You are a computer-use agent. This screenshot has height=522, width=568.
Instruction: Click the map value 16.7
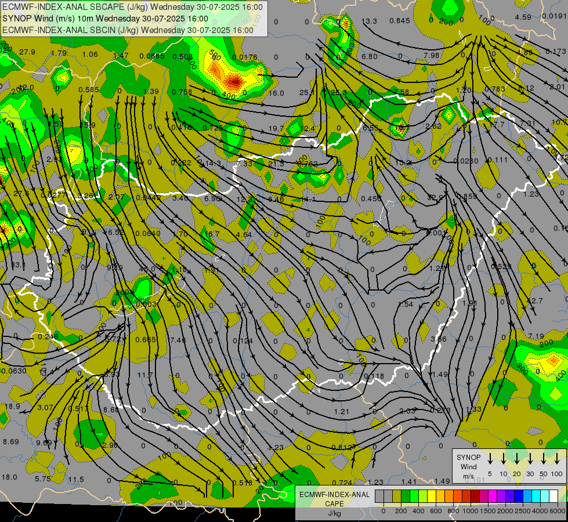(x=212, y=234)
